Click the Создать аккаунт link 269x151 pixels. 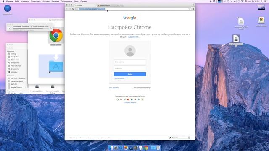(x=130, y=102)
